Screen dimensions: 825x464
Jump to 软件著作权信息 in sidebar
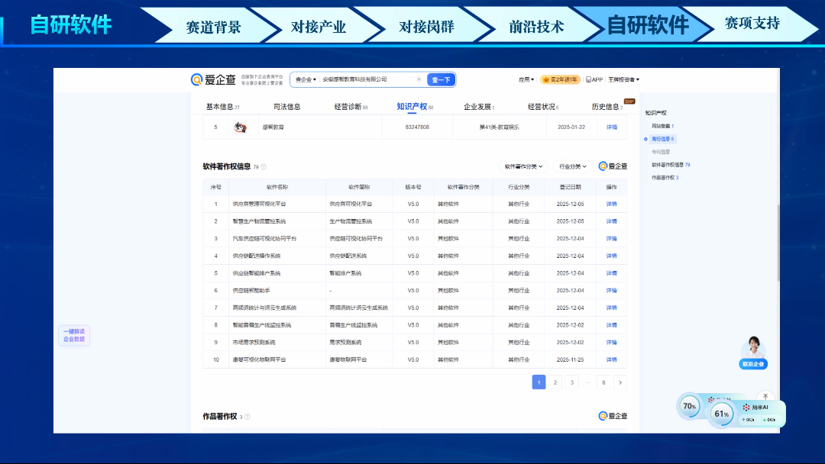click(x=670, y=165)
